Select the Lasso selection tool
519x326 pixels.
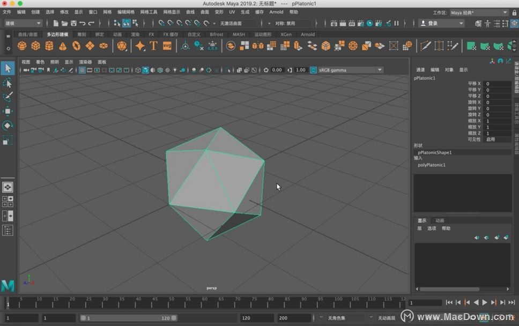pyautogui.click(x=8, y=83)
